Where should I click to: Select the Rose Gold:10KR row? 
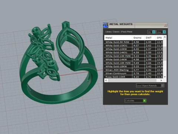pos(133,77)
